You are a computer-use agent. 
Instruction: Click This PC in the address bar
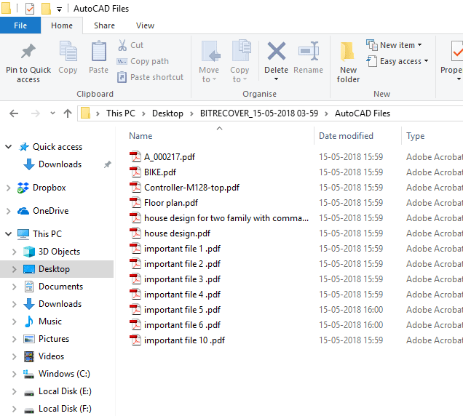[121, 113]
